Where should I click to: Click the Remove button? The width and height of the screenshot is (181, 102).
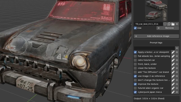tap(168, 28)
